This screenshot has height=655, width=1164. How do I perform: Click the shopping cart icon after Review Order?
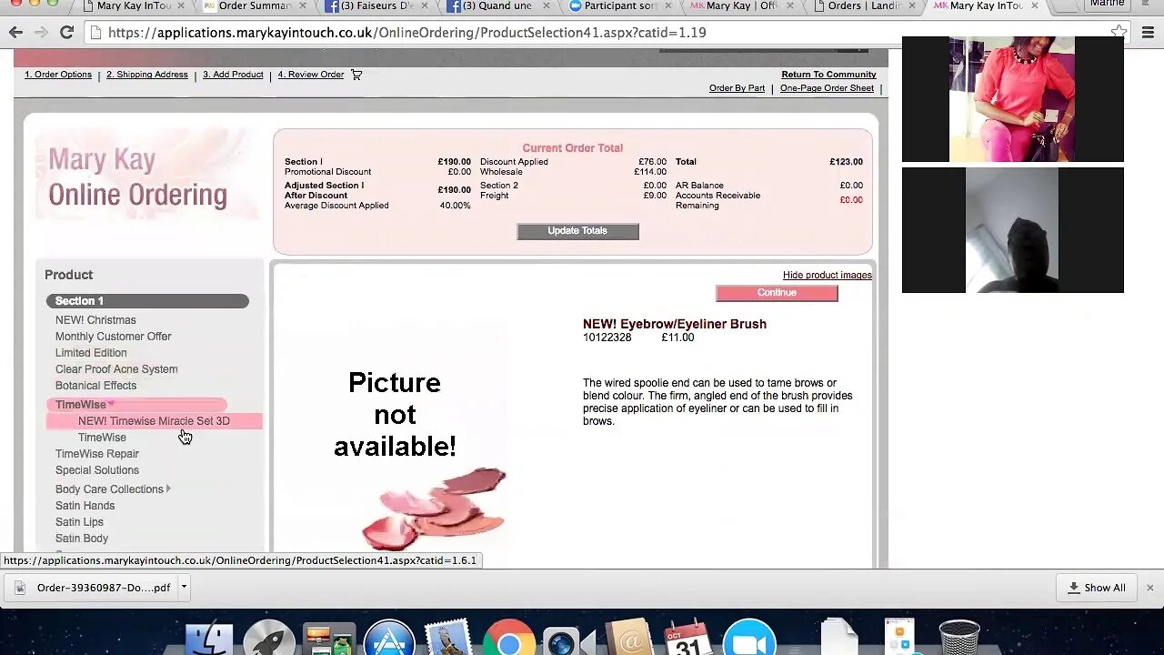coord(356,75)
